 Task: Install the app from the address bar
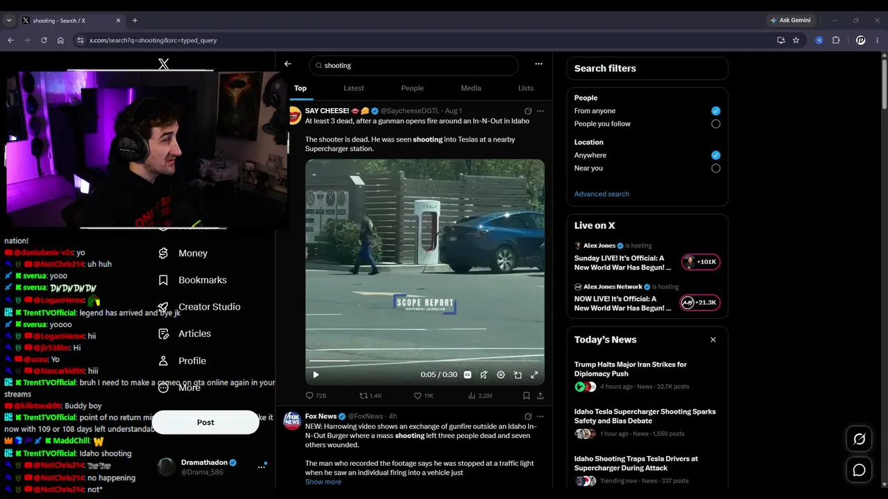[x=781, y=40]
